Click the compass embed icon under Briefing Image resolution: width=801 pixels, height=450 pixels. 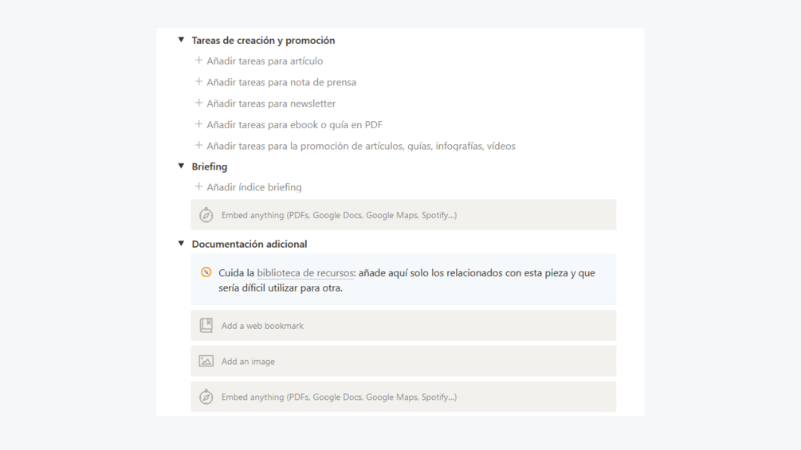click(206, 215)
